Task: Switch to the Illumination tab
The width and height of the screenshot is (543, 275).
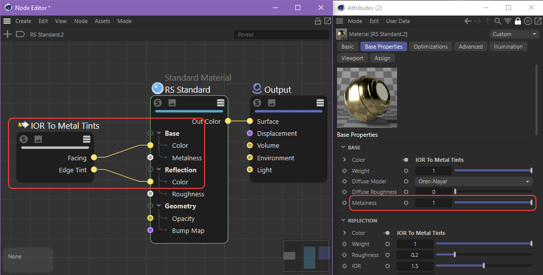Action: point(508,47)
